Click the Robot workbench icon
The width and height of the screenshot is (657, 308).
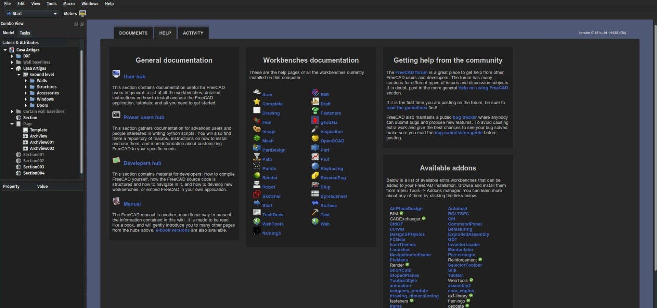[x=257, y=185]
